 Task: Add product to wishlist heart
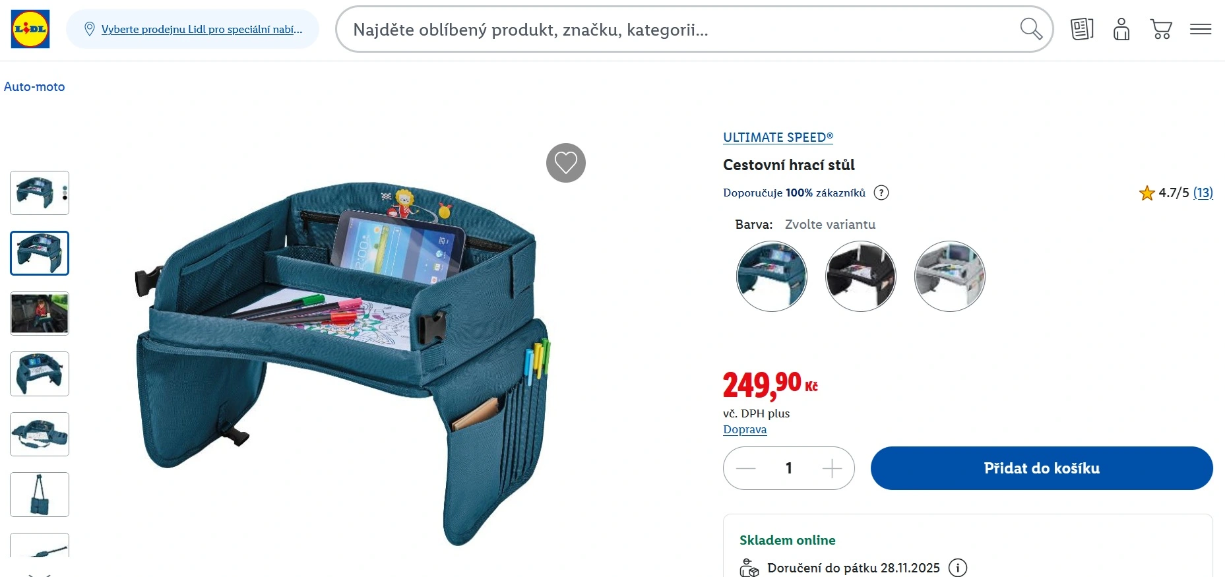pos(566,163)
